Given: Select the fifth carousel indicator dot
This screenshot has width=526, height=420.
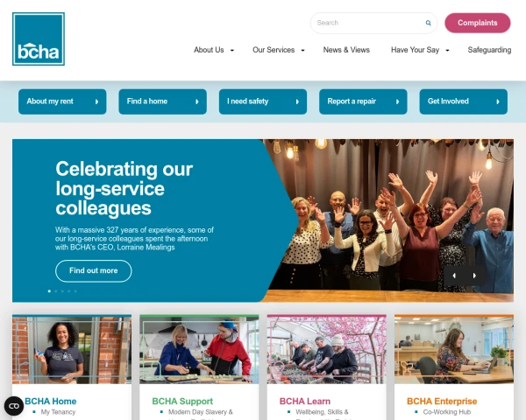Looking at the screenshot, I should (x=75, y=291).
